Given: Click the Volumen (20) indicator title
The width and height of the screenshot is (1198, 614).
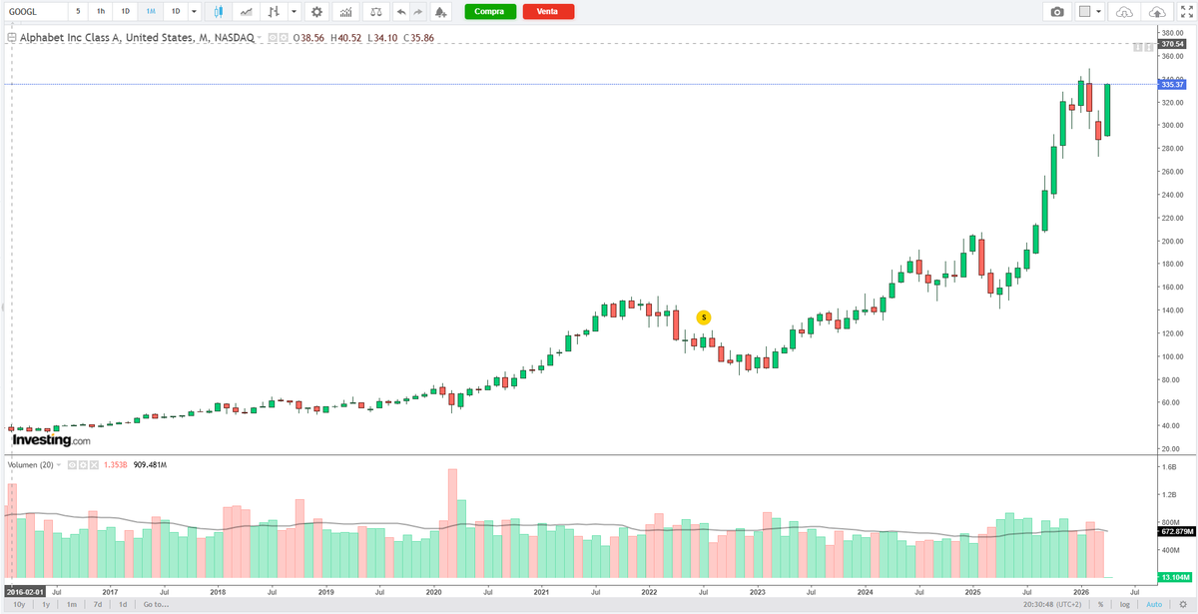Looking at the screenshot, I should coord(30,464).
